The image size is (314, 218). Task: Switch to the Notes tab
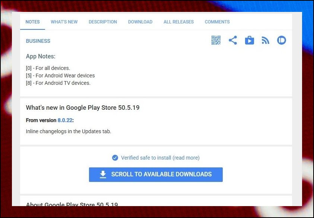(x=32, y=22)
